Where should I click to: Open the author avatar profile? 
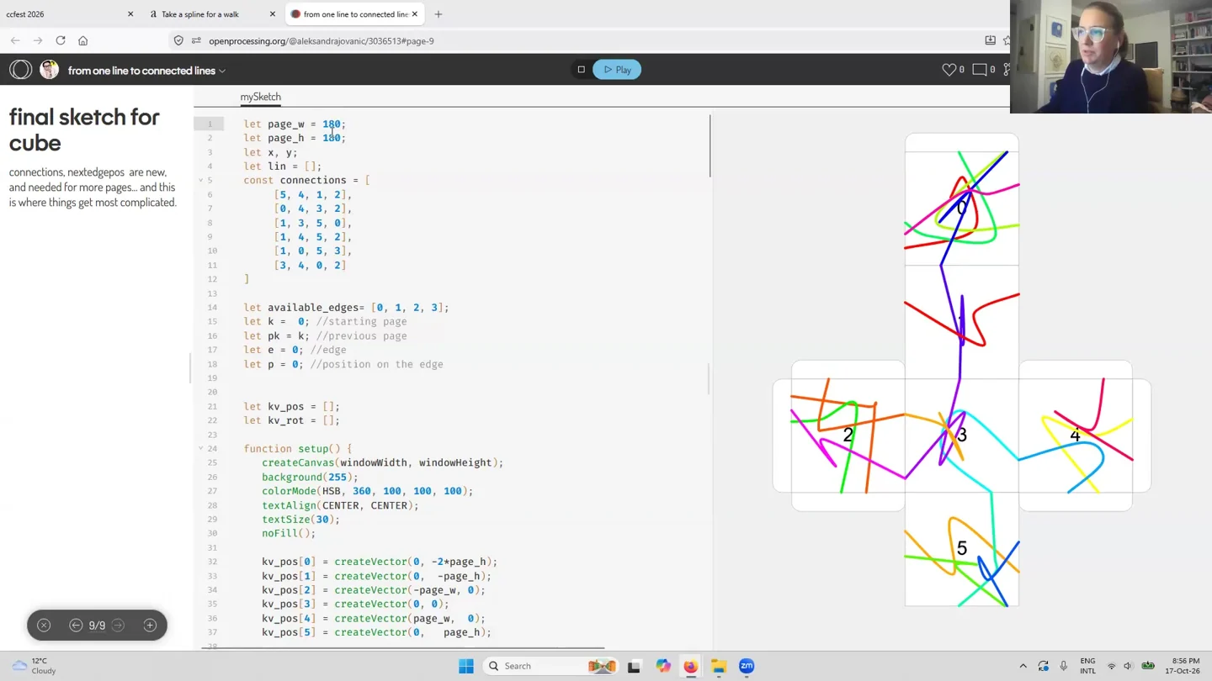[x=50, y=70]
